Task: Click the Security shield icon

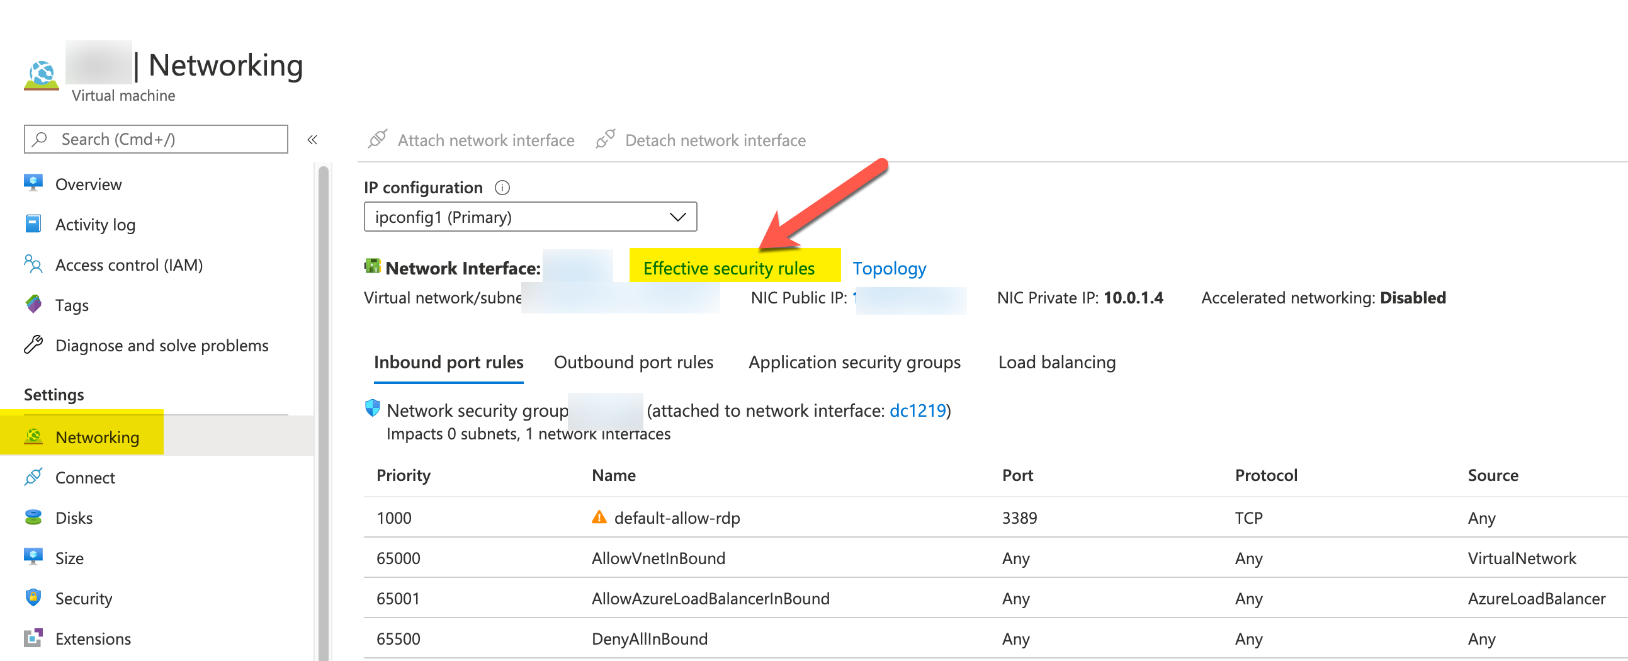Action: point(33,597)
